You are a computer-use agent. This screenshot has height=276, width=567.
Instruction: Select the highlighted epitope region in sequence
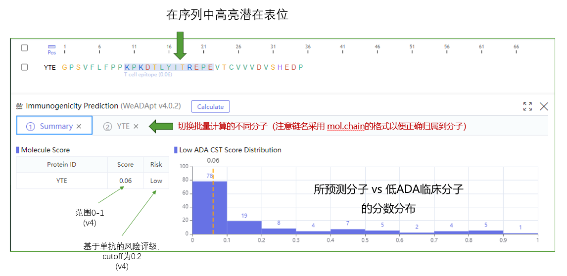168,67
